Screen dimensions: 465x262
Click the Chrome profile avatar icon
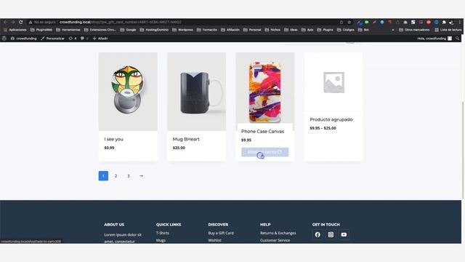tap(451, 23)
